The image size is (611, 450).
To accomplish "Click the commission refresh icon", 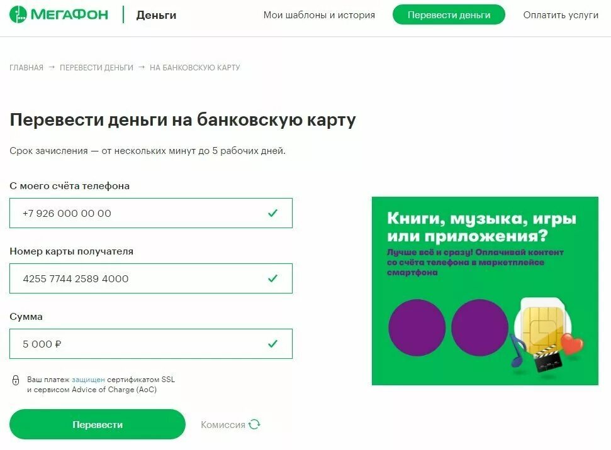I will point(254,424).
